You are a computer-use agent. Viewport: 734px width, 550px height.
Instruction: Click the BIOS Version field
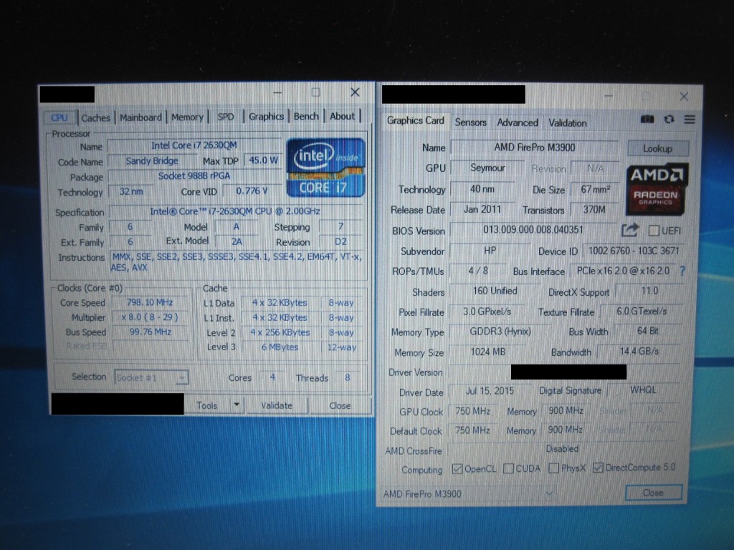click(533, 230)
